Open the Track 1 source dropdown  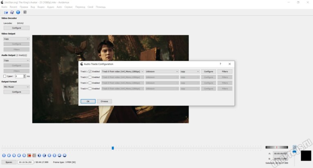[x=123, y=71]
